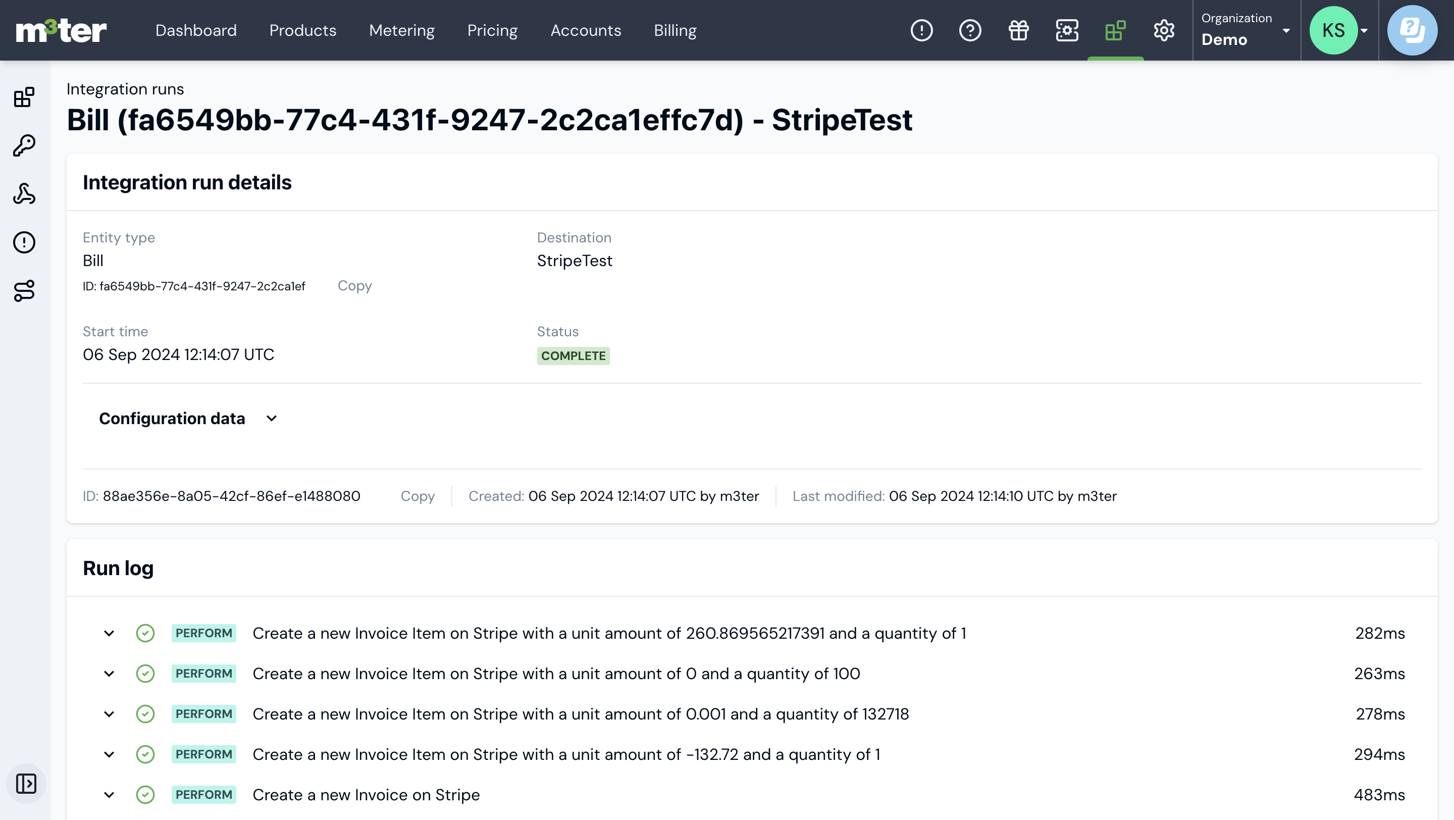Expand the 260.869565217391 unit amount log entry
This screenshot has height=820, width=1454.
pyautogui.click(x=109, y=633)
